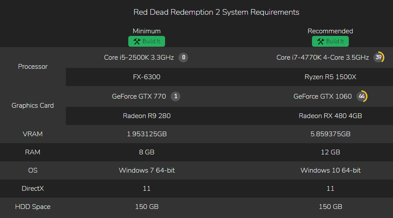Image resolution: width=393 pixels, height=218 pixels.
Task: Open the Core i7-4770K 4-Core 3.5GHz link
Action: tap(322, 58)
